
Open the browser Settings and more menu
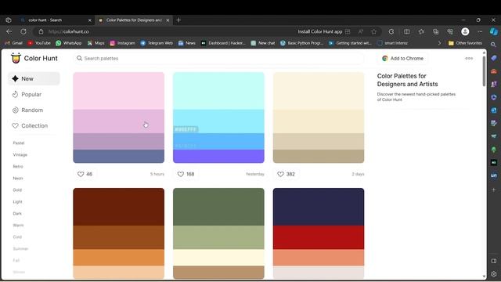(480, 31)
